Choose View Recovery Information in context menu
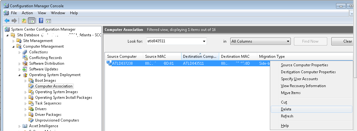This screenshot has width=357, height=131. tap(311, 86)
